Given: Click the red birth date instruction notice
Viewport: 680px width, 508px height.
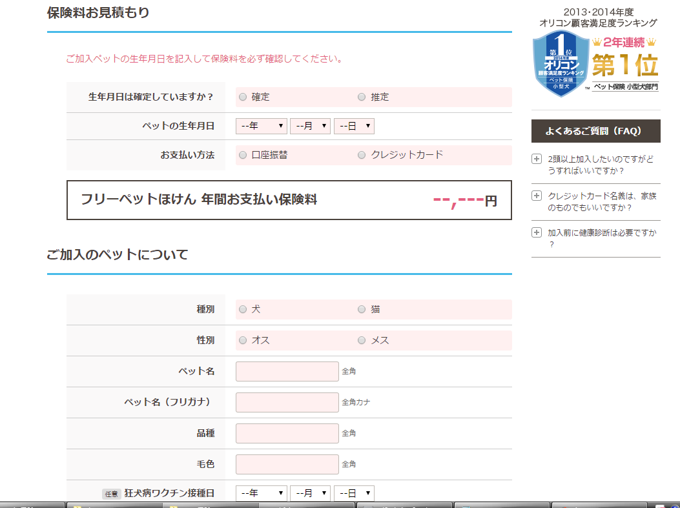Looking at the screenshot, I should [x=204, y=59].
